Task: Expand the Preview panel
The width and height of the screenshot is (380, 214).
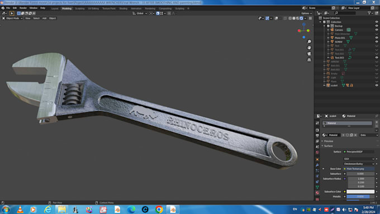Action: pyautogui.click(x=328, y=141)
